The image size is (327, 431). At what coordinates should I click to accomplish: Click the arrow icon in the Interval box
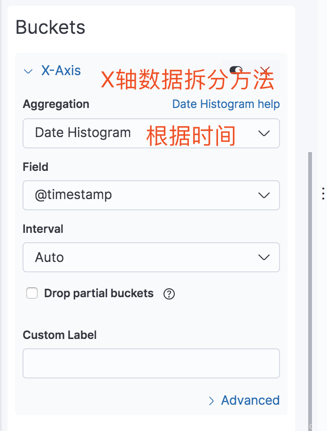tap(264, 258)
